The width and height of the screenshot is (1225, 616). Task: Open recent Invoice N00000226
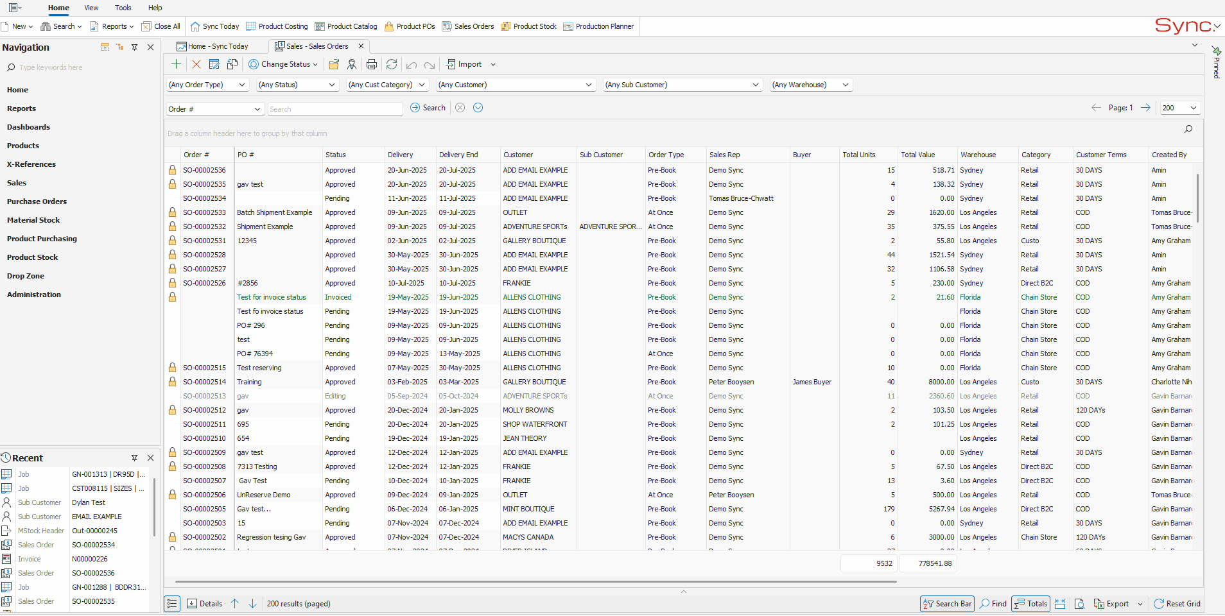pos(74,559)
